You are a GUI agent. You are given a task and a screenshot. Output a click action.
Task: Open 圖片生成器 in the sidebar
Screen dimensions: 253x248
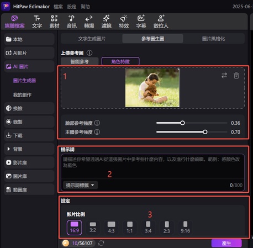pyautogui.click(x=24, y=81)
